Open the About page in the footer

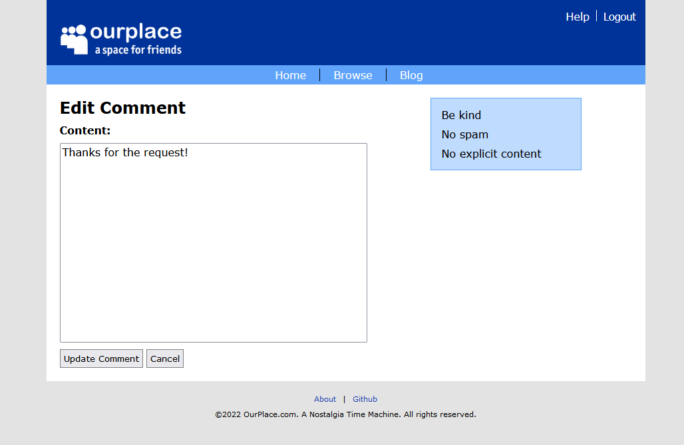coord(325,399)
